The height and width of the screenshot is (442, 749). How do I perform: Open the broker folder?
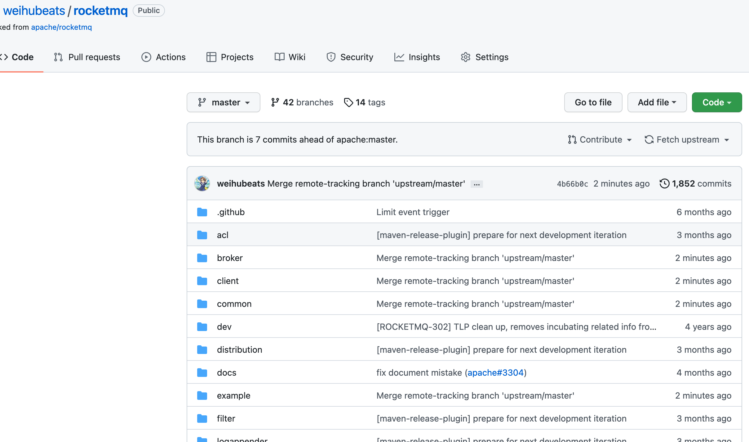pos(230,258)
